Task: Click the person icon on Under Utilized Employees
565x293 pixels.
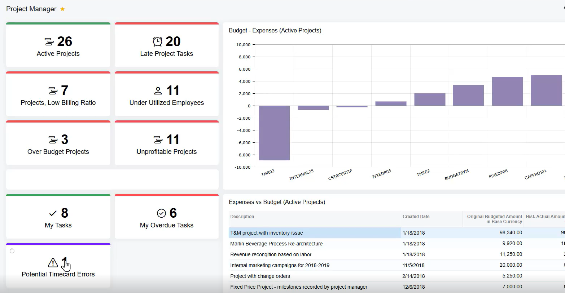Action: 158,90
